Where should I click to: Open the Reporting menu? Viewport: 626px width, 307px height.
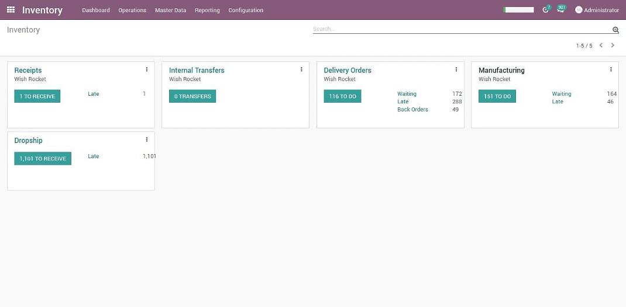[207, 11]
